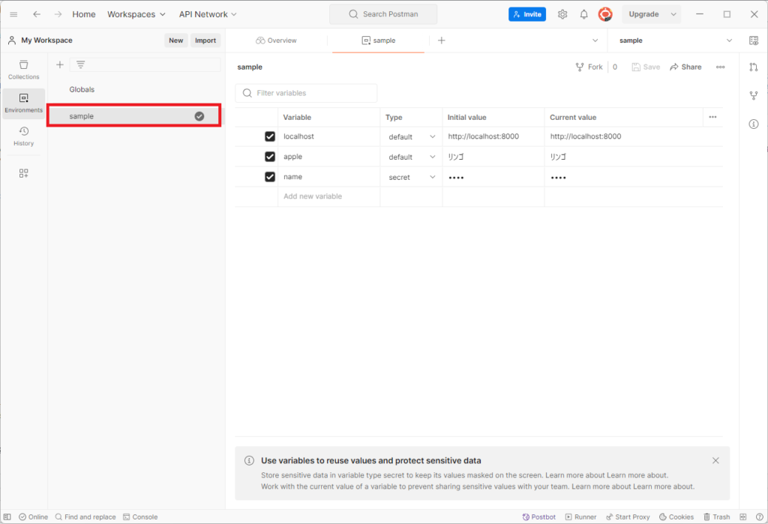The image size is (768, 524).
Task: Open the two-pane layout icon in status bar
Action: (743, 517)
